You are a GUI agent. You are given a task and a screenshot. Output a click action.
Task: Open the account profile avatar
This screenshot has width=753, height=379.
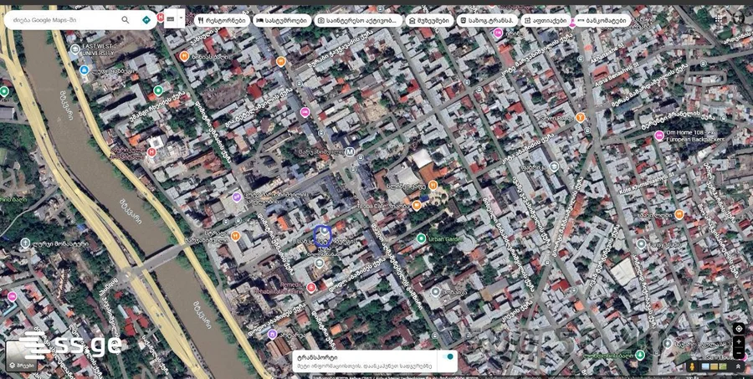tap(740, 18)
